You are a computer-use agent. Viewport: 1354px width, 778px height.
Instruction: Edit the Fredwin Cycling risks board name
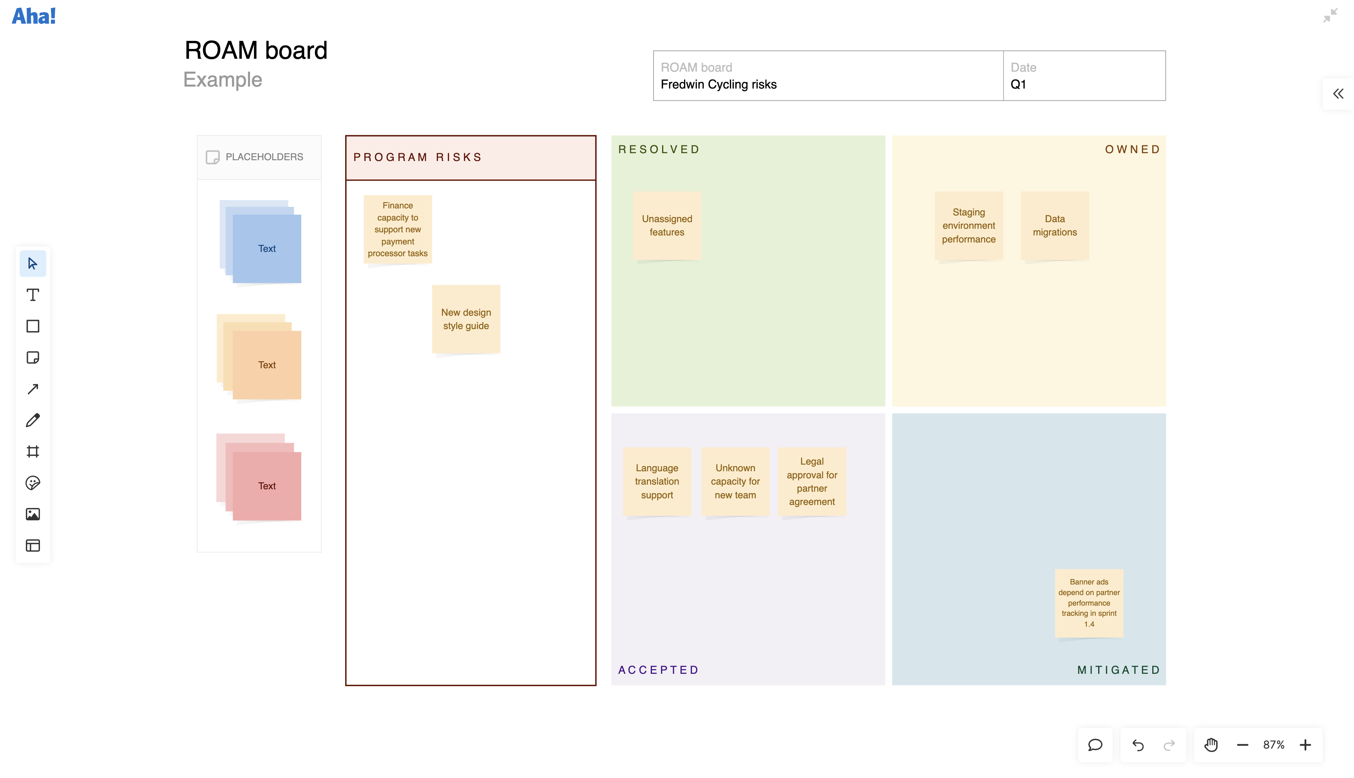pyautogui.click(x=719, y=84)
